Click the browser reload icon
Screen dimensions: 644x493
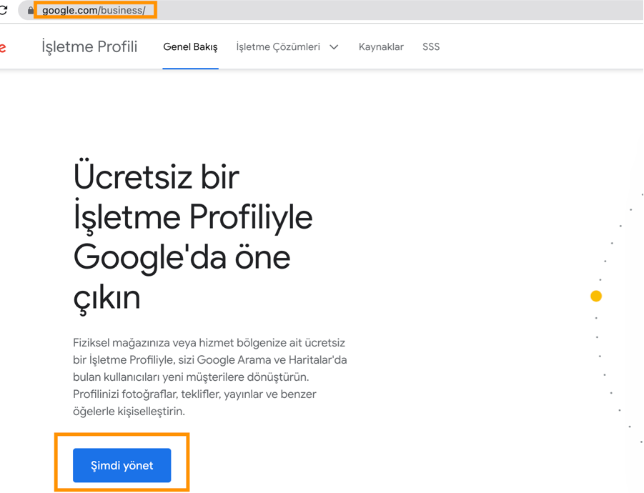4,10
